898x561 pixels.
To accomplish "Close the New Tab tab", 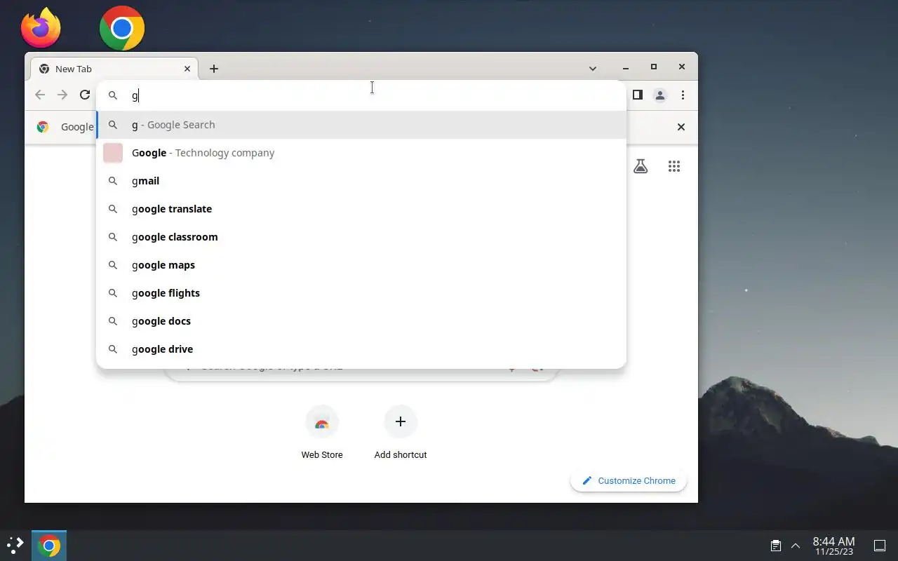I will click(x=187, y=69).
